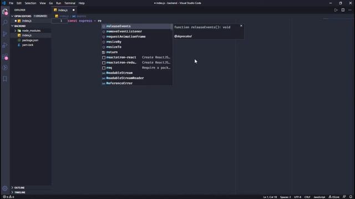Open errors and warnings count in status bar

8,197
